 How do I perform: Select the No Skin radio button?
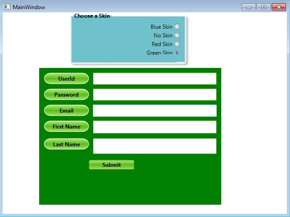coord(177,35)
